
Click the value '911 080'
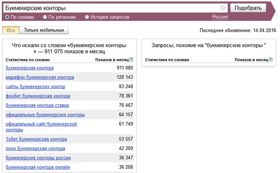point(125,68)
